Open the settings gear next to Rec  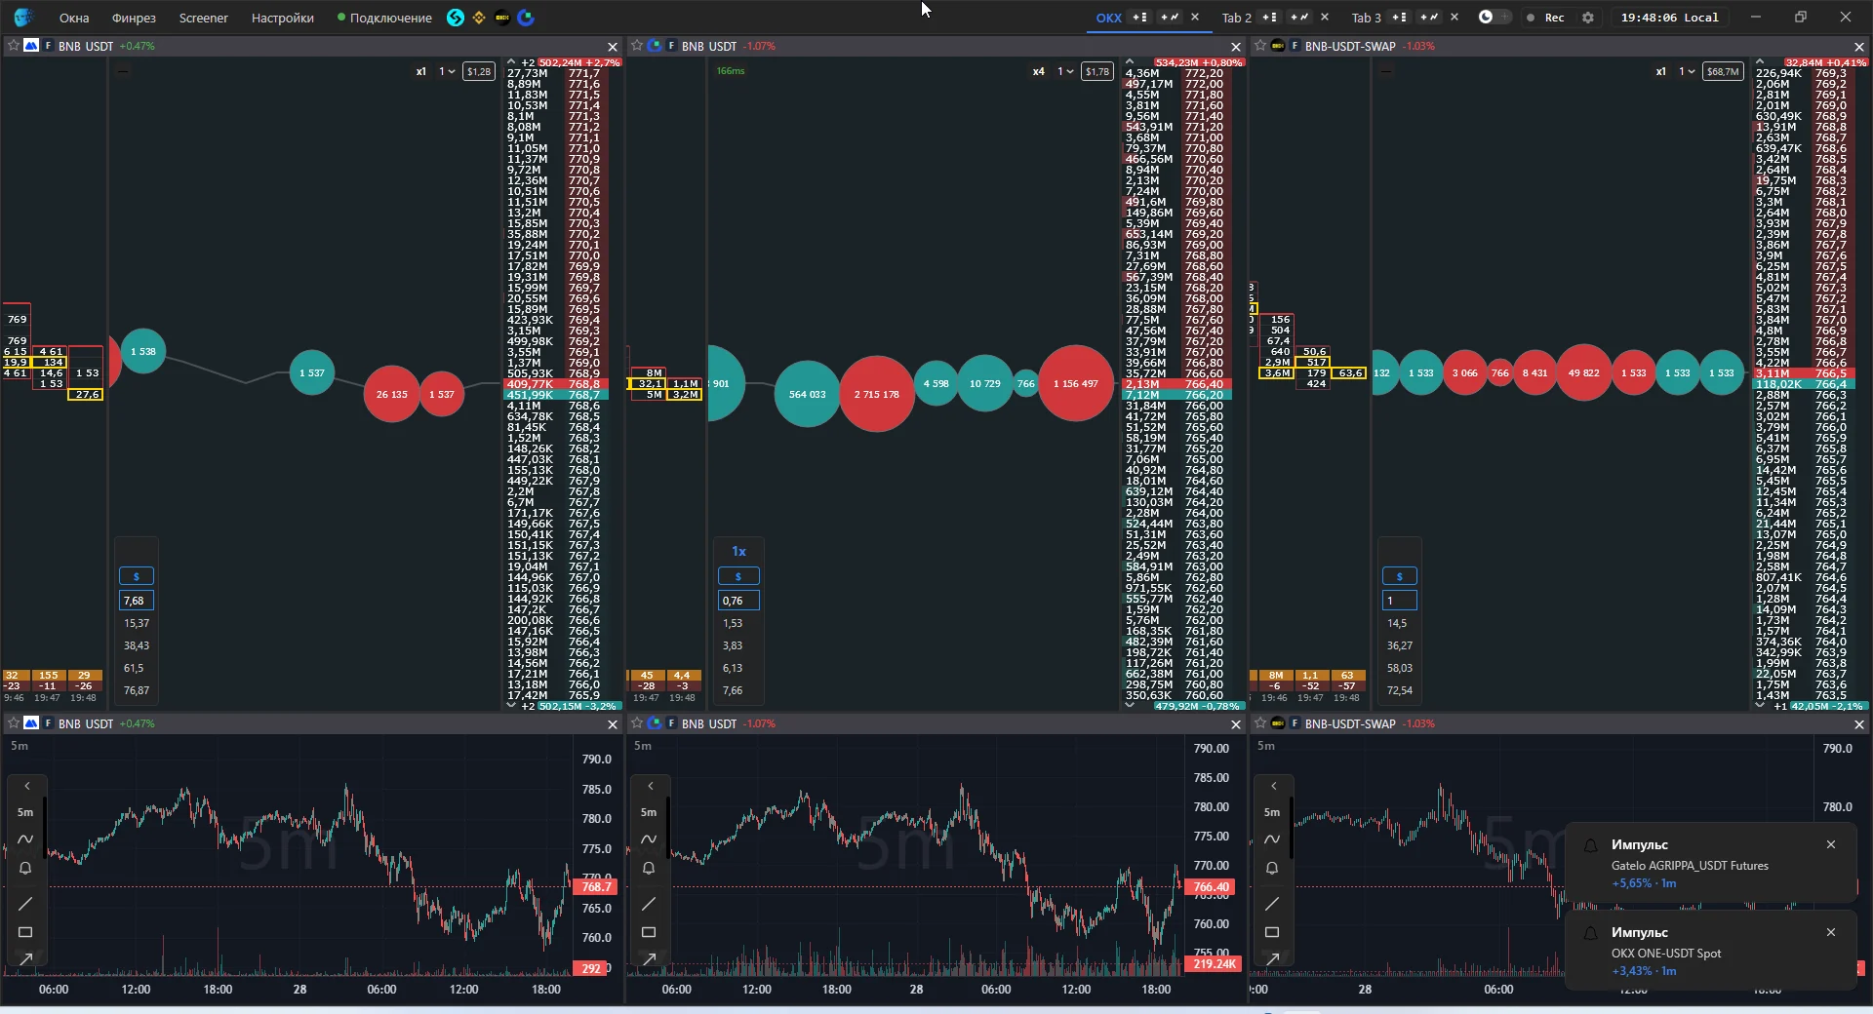[x=1588, y=18]
